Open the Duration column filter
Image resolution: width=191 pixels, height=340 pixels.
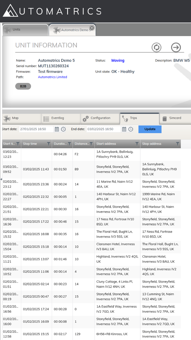coord(69,144)
